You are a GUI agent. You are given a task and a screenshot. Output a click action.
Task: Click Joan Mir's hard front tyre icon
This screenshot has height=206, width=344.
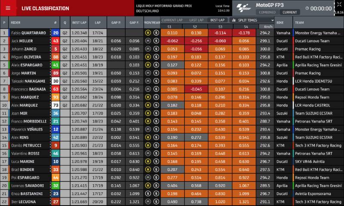pyautogui.click(x=148, y=113)
